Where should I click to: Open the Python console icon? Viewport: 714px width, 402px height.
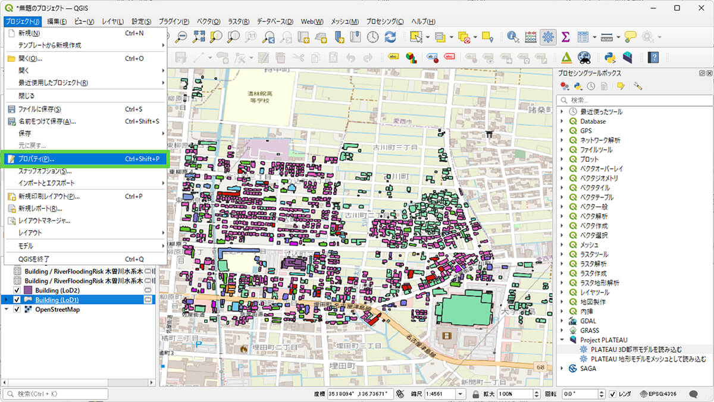[609, 58]
